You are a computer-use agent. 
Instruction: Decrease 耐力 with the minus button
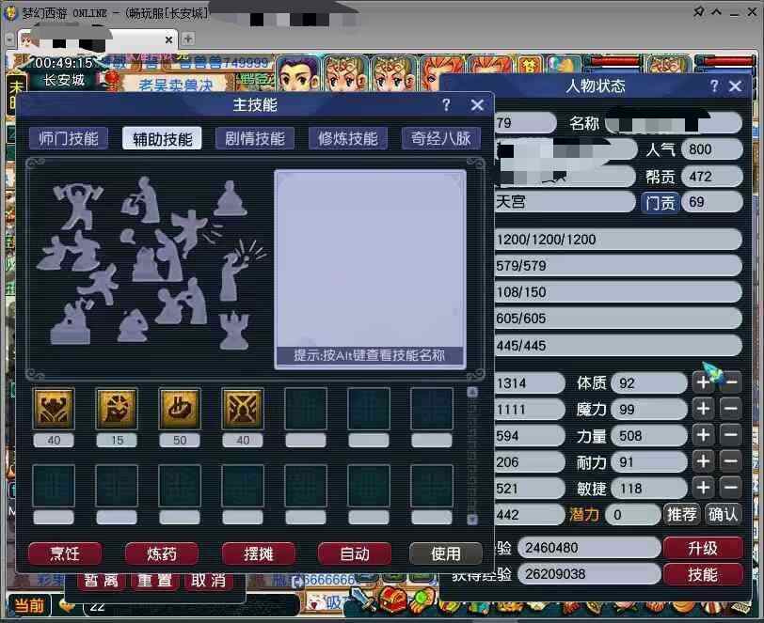coord(731,461)
